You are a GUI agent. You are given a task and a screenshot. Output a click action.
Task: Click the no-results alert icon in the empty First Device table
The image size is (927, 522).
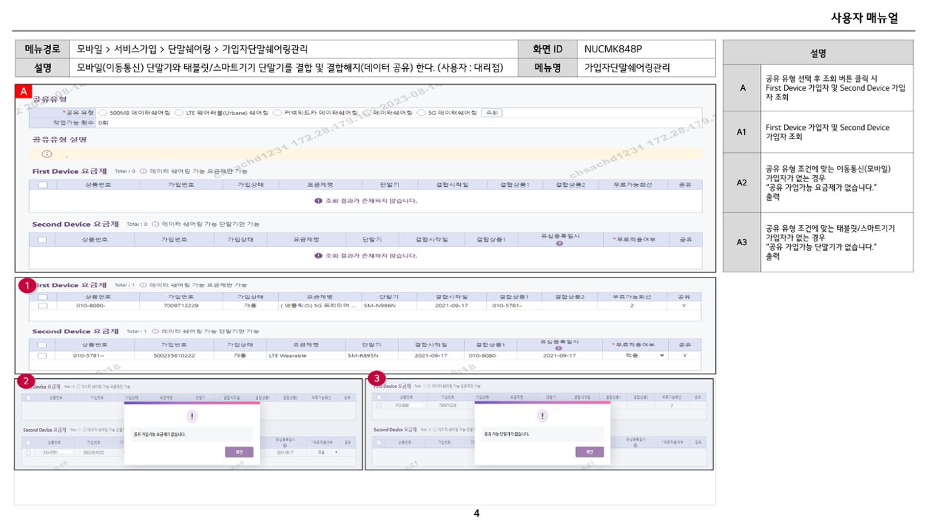click(x=318, y=201)
